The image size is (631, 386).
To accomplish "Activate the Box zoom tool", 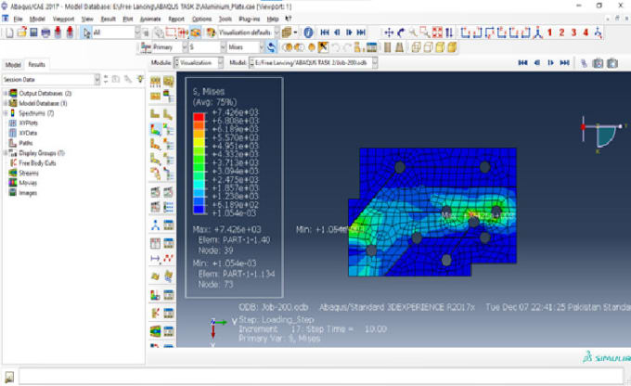I will pyautogui.click(x=425, y=32).
